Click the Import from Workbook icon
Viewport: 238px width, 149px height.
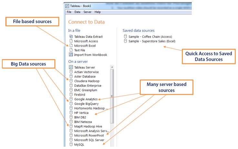click(x=71, y=54)
